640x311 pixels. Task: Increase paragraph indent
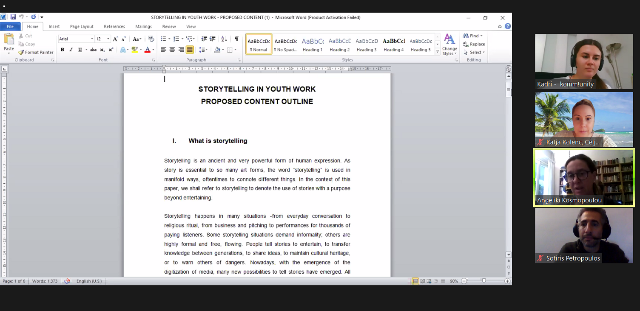click(x=213, y=39)
